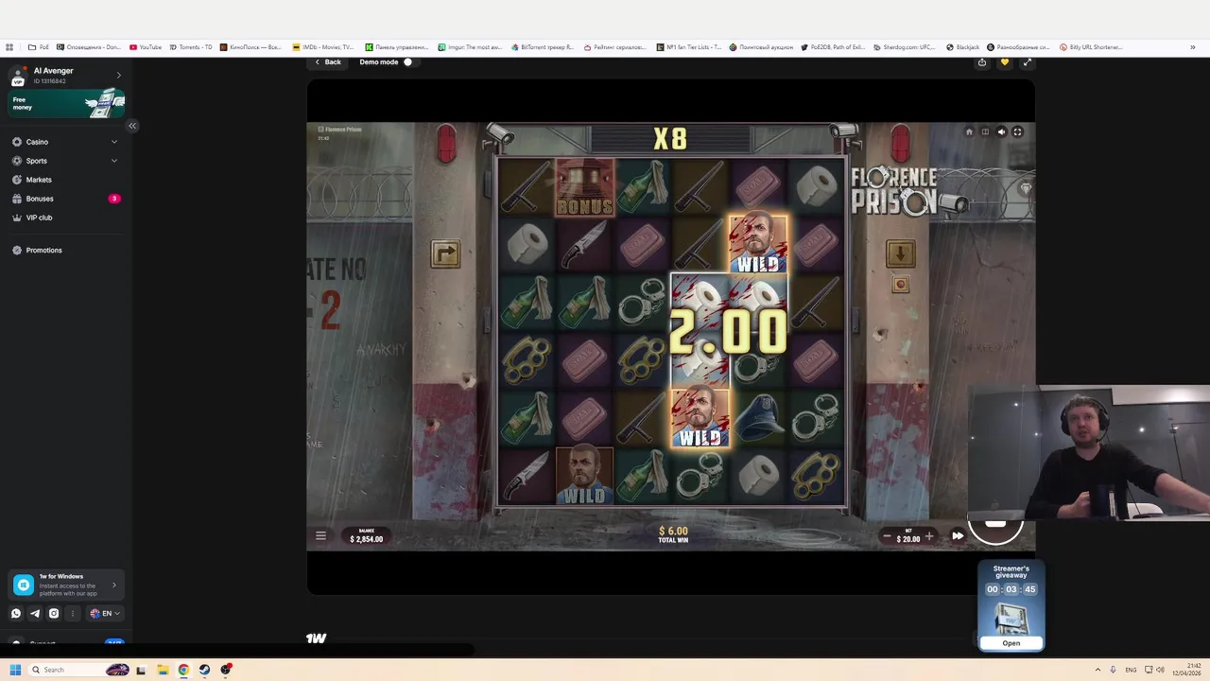Open browser apps grid icon

coord(9,47)
